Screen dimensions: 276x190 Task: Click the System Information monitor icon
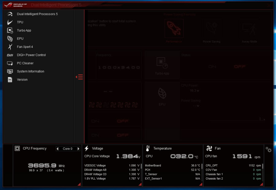tap(10, 72)
